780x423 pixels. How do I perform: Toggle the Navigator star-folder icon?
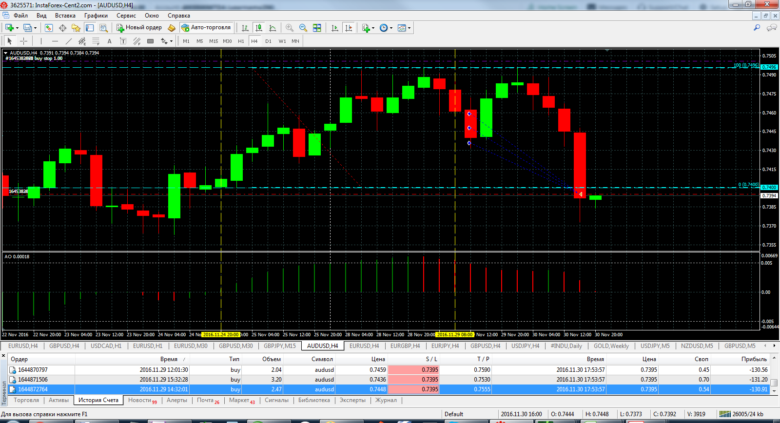pos(76,28)
